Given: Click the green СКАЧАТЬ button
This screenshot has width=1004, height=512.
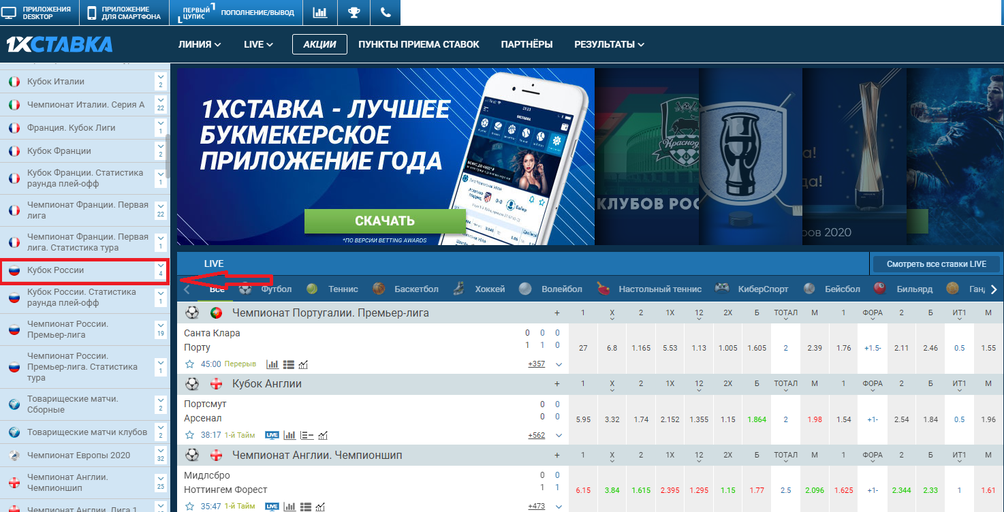Looking at the screenshot, I should tap(385, 221).
